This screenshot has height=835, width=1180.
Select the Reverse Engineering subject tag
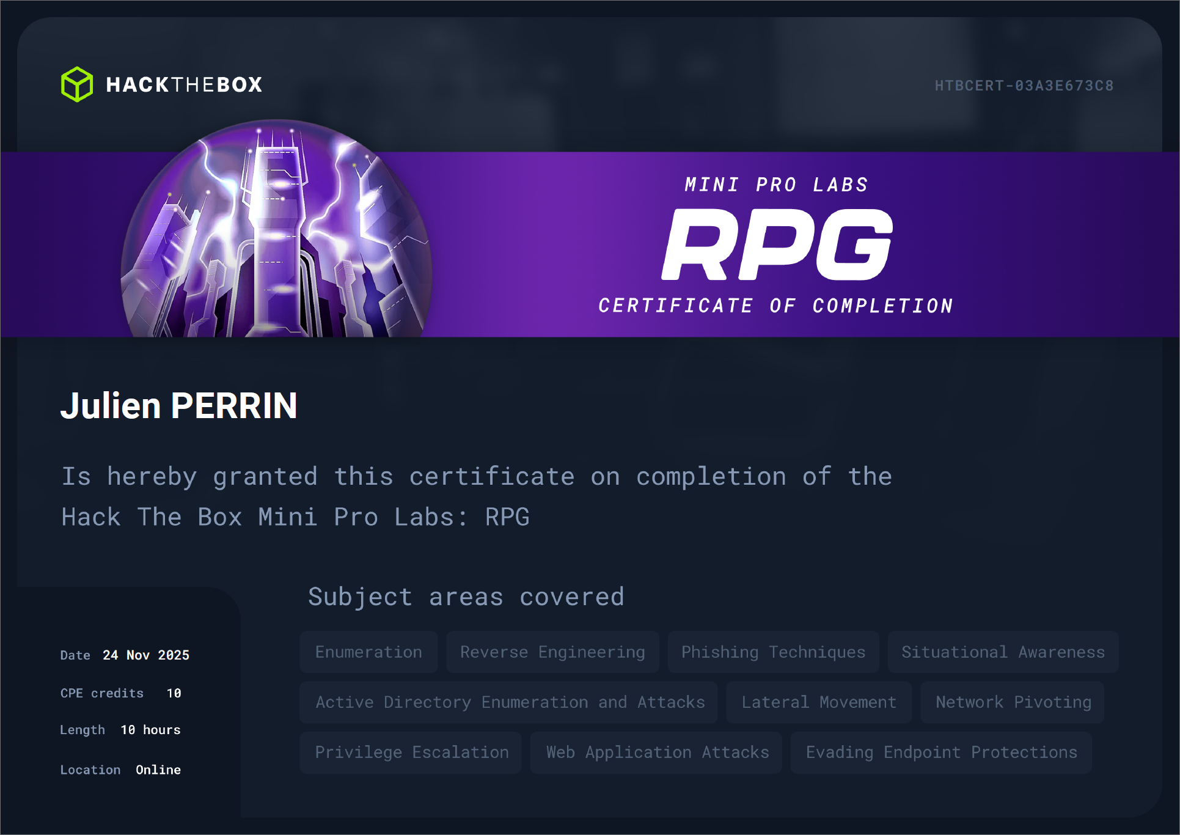pos(552,652)
